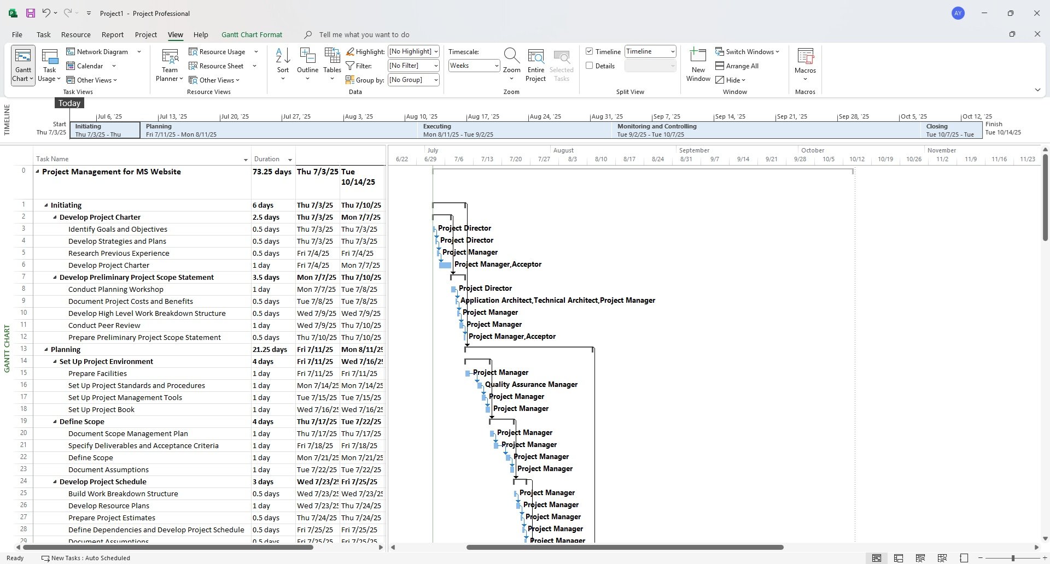The width and height of the screenshot is (1050, 564).
Task: Switch to the Report tab
Action: tap(112, 34)
